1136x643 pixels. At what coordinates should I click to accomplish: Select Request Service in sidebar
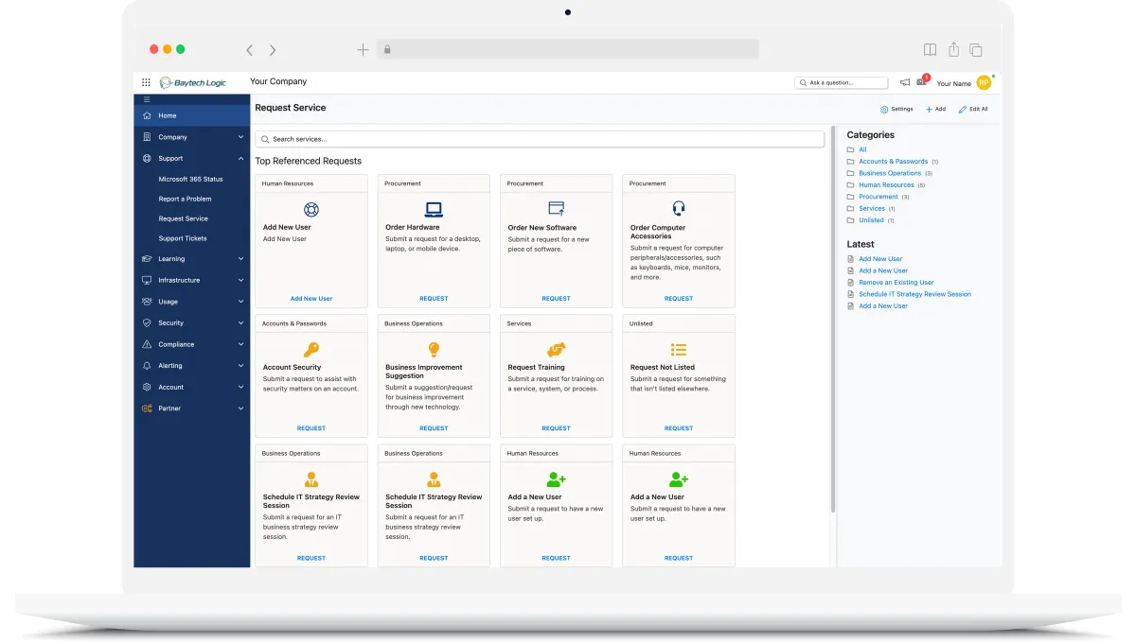pyautogui.click(x=183, y=218)
